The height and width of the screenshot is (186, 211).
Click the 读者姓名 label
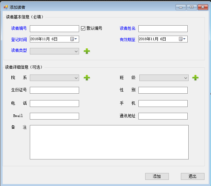(127, 28)
